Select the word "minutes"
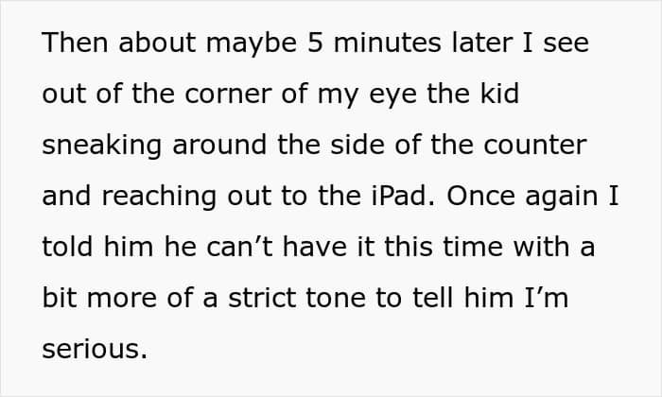The height and width of the screenshot is (397, 662). click(x=387, y=43)
